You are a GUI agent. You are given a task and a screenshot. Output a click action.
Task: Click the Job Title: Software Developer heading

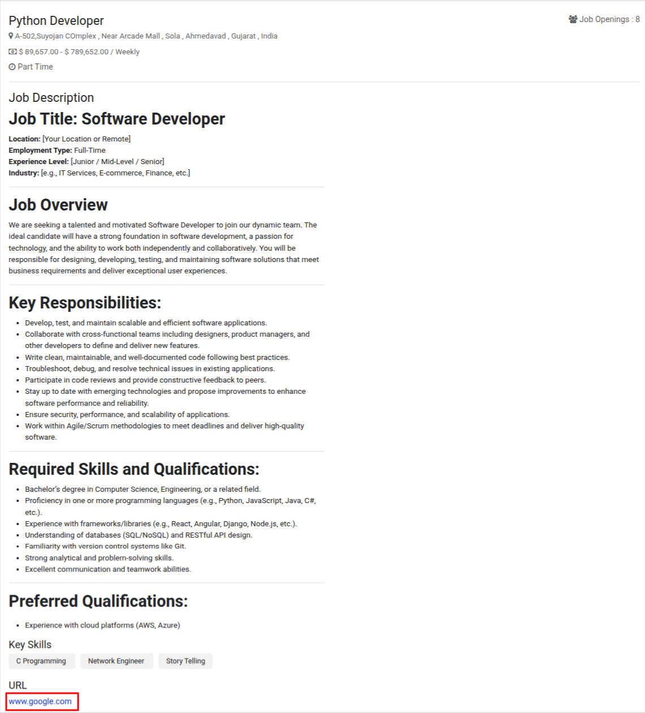coord(117,119)
